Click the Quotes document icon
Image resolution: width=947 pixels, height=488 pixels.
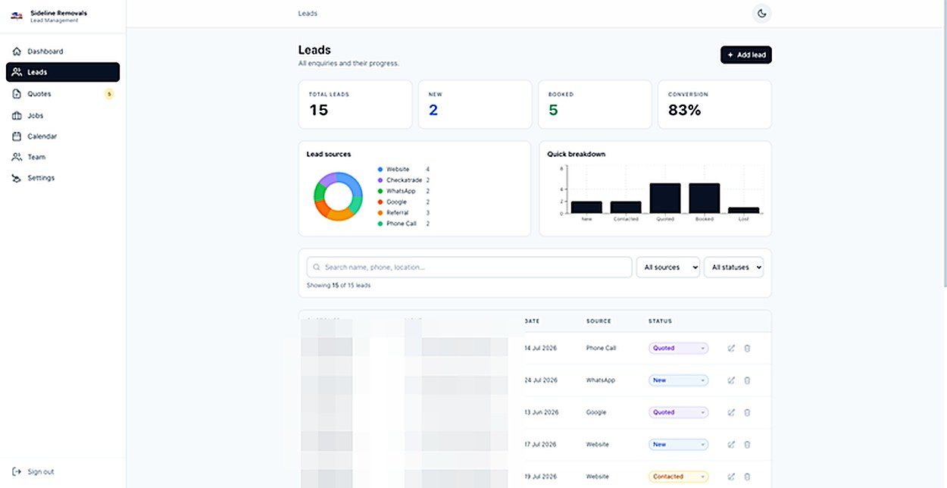pos(17,94)
